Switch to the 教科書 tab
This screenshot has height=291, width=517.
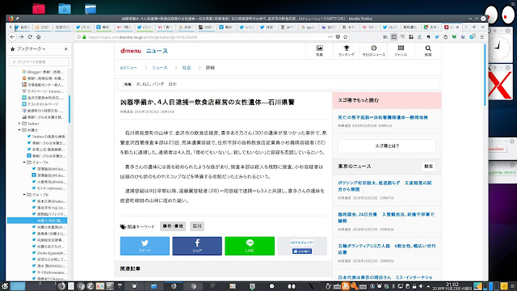[x=410, y=27]
